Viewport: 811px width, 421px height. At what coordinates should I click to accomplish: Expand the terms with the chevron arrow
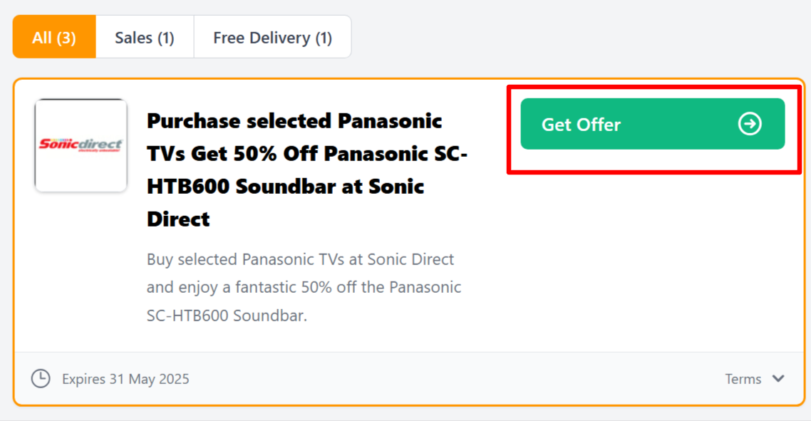click(x=778, y=378)
